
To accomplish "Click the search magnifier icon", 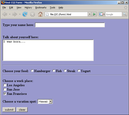I will click(x=125, y=14).
